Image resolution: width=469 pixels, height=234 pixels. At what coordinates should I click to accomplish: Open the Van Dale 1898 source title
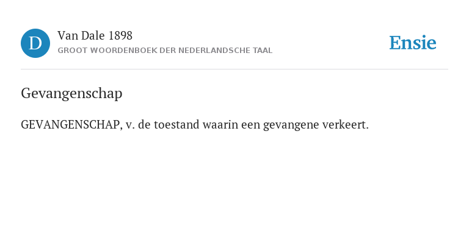95,36
